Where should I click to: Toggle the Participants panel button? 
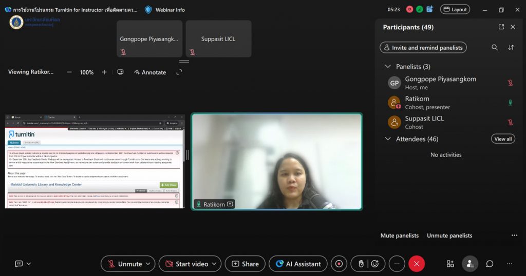click(469, 264)
